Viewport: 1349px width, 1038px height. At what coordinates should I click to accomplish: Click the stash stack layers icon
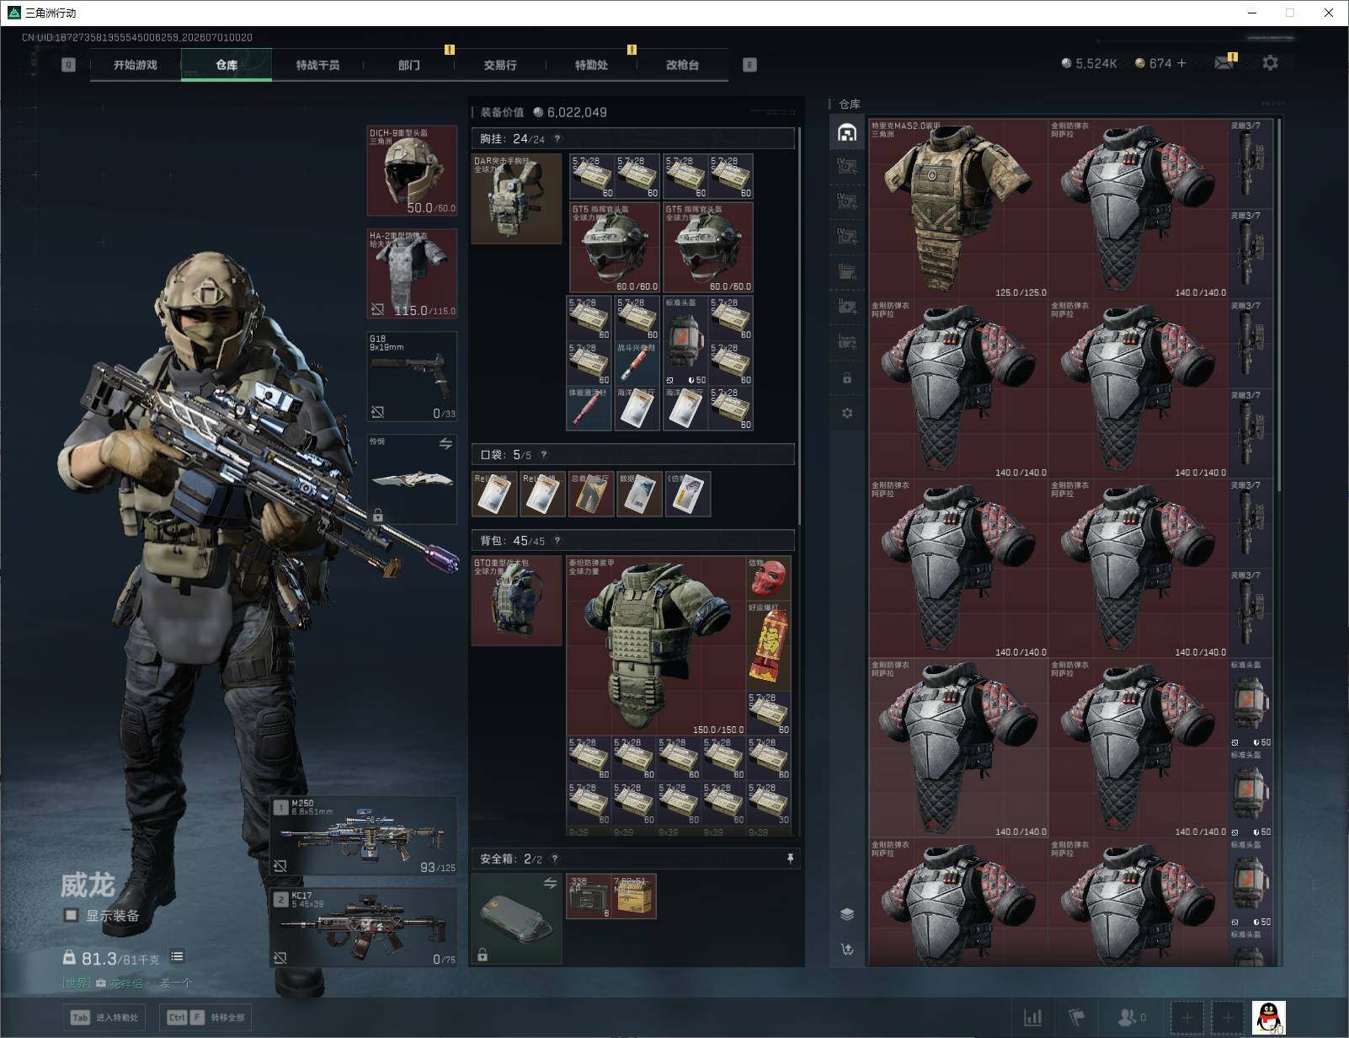click(847, 914)
